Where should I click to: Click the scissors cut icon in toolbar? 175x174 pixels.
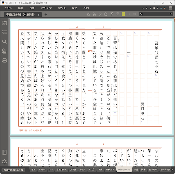(x=94, y=14)
